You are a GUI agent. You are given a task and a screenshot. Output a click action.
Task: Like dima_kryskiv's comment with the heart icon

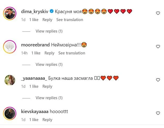[x=158, y=13]
